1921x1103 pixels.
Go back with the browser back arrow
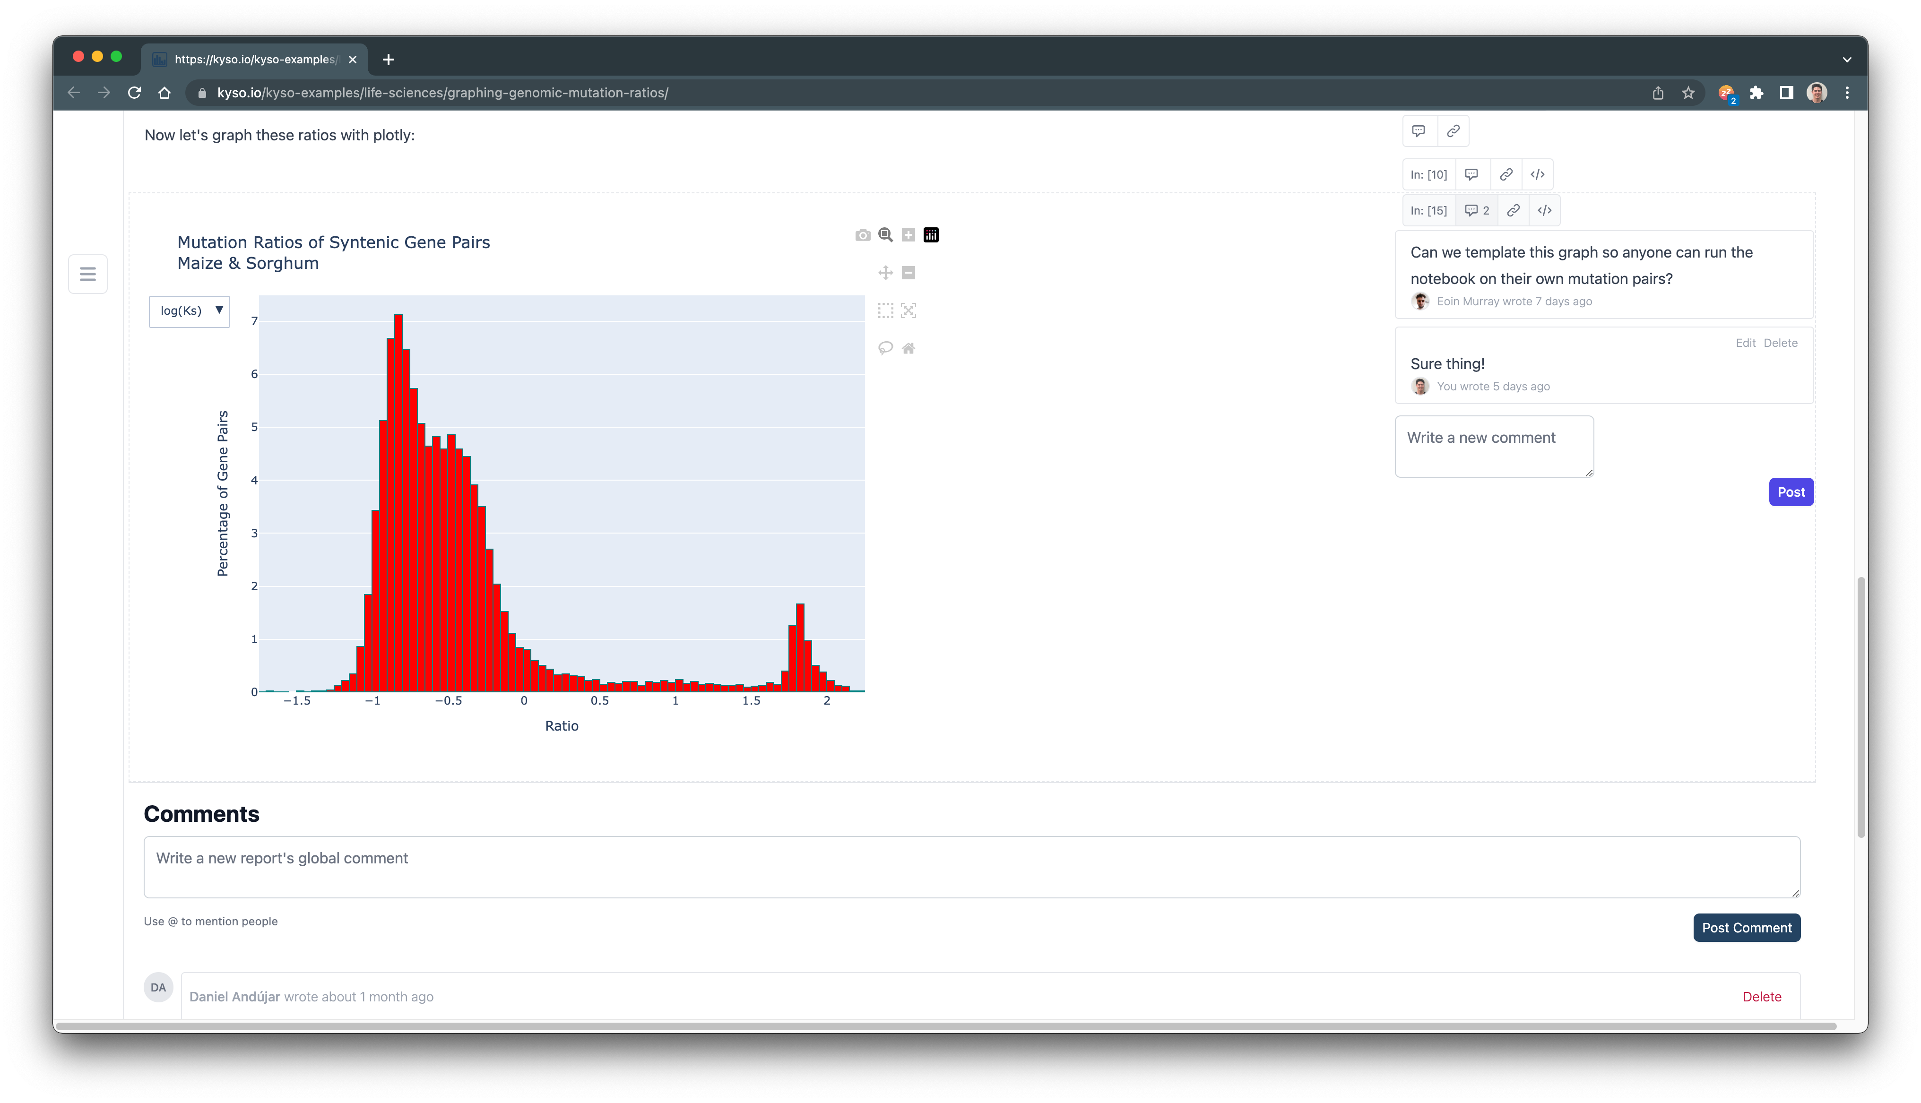[73, 93]
